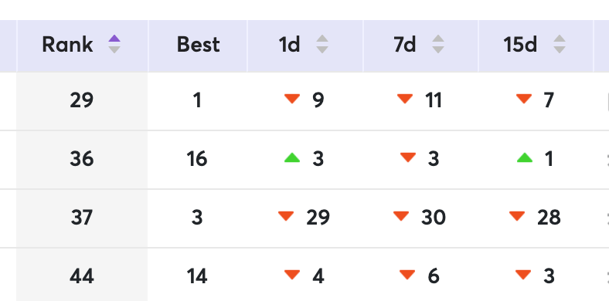
Task: Click red down arrow beside 7d value 6
Action: click(x=407, y=275)
